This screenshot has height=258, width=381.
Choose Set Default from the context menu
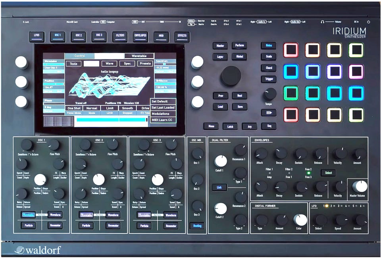pos(163,101)
